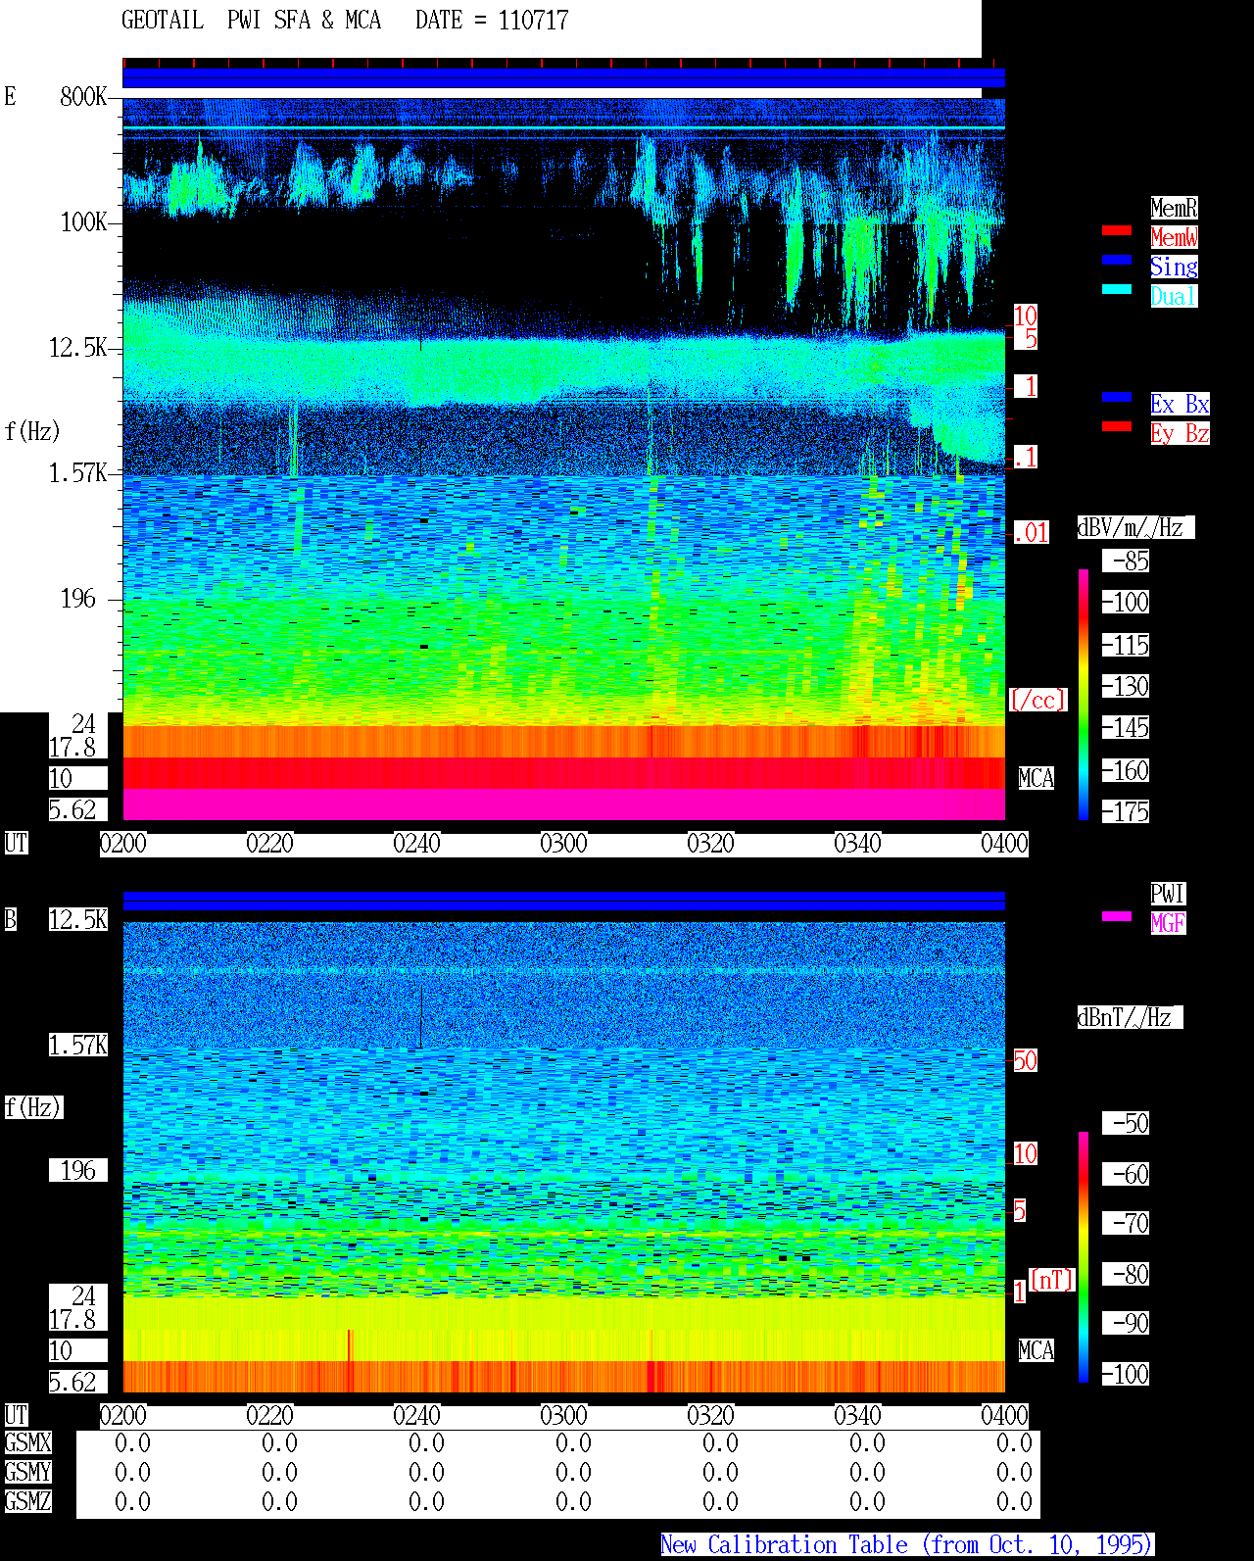Select the PWI legend label
The width and height of the screenshot is (1254, 1561).
tap(1168, 894)
